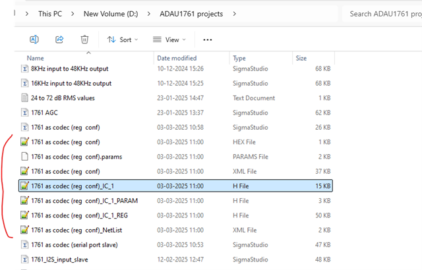Sort by Size column header
The image size is (422, 270).
pos(301,58)
